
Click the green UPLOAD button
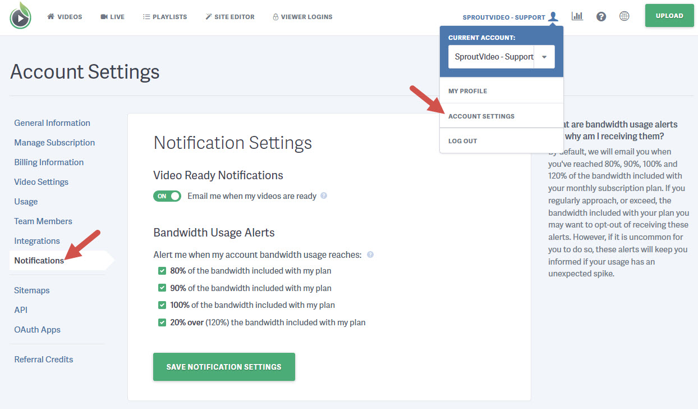(669, 15)
